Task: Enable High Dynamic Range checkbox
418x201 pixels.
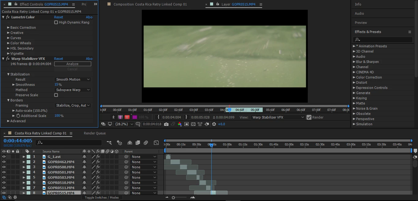Action: (x=56, y=22)
